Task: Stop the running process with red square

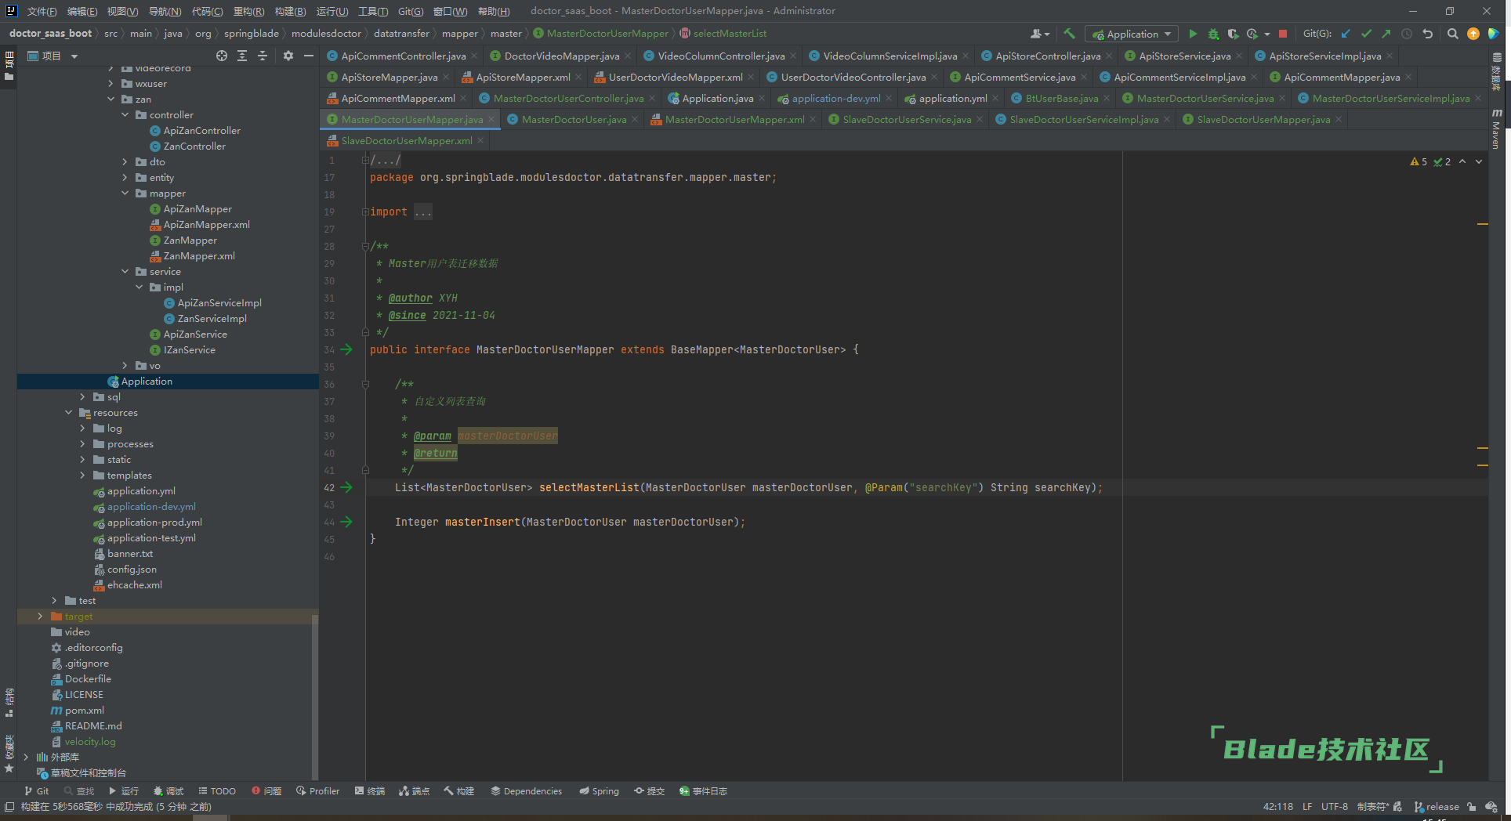Action: pos(1283,34)
